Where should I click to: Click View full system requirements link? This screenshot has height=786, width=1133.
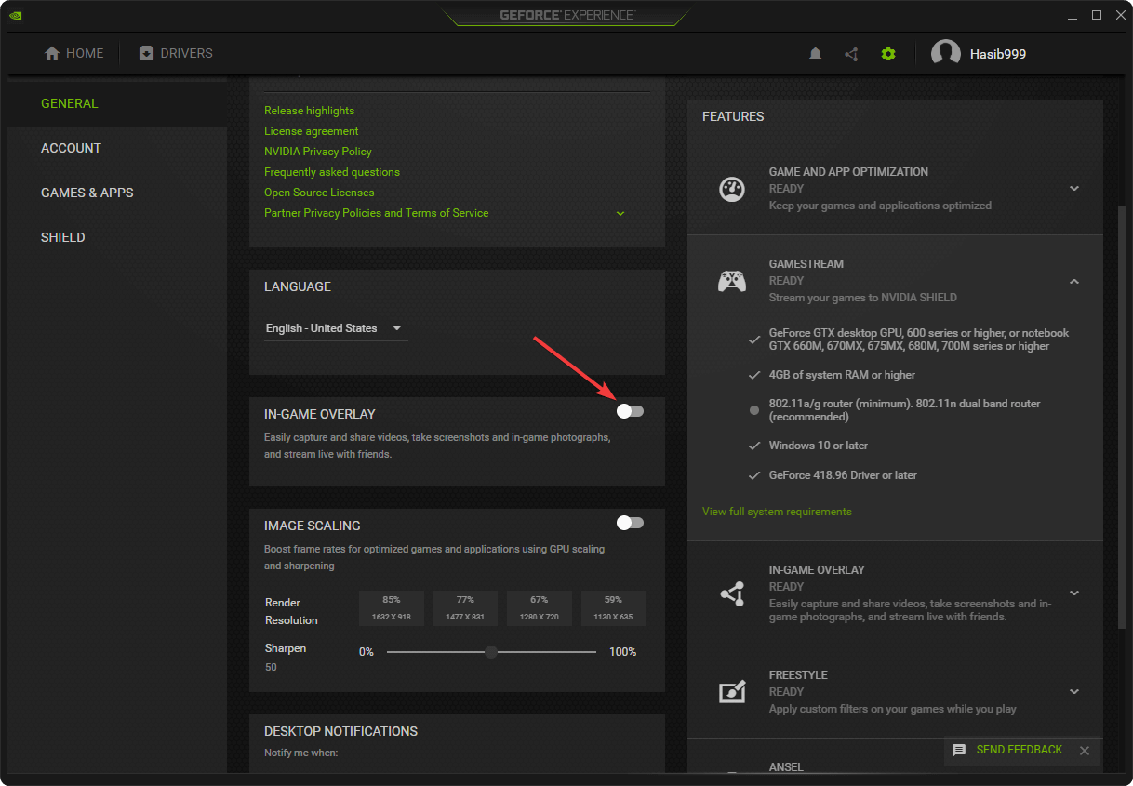click(x=777, y=512)
